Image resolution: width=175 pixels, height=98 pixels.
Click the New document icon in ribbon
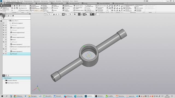12,6
